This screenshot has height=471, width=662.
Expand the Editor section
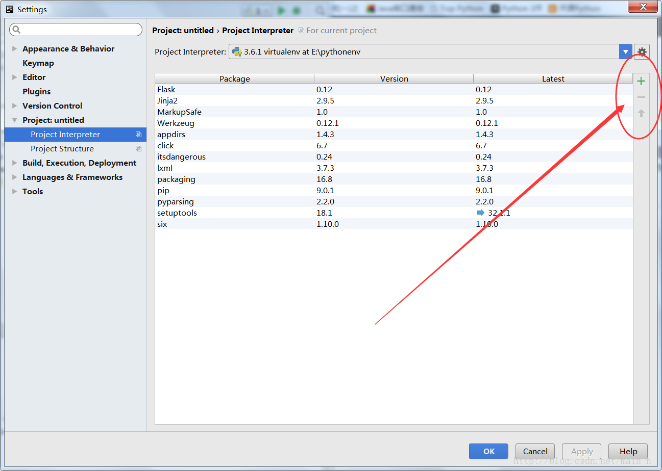click(15, 77)
